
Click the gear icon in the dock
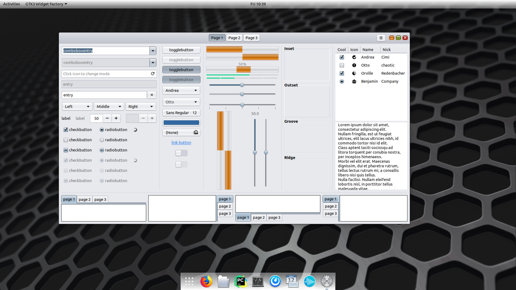click(327, 281)
